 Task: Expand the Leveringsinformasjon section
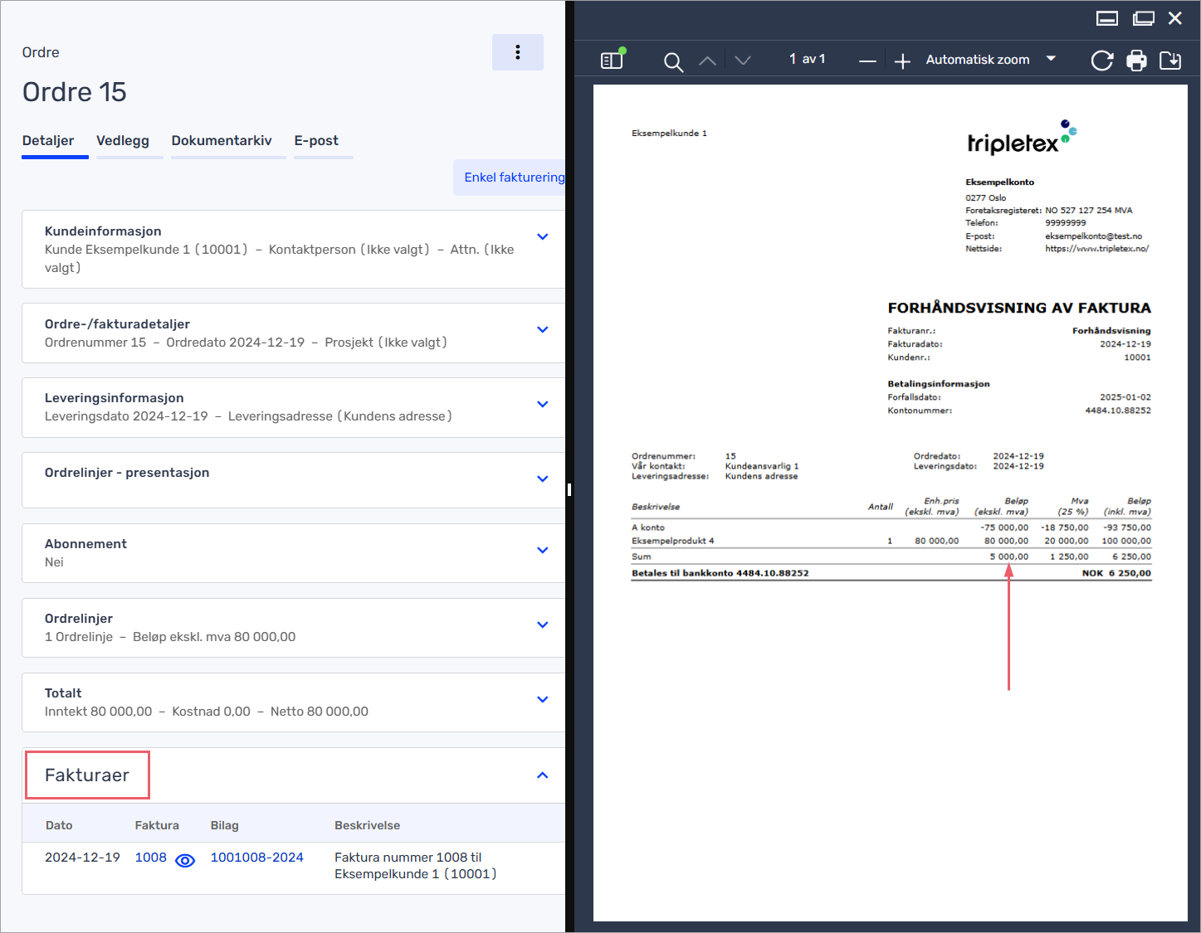pos(543,405)
